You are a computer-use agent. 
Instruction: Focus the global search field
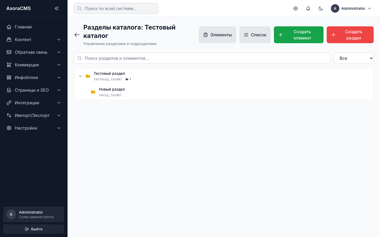tap(116, 8)
